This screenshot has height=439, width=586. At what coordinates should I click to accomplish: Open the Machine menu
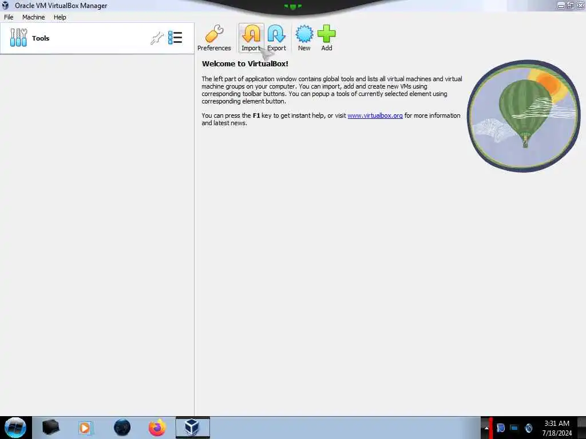[x=34, y=17]
